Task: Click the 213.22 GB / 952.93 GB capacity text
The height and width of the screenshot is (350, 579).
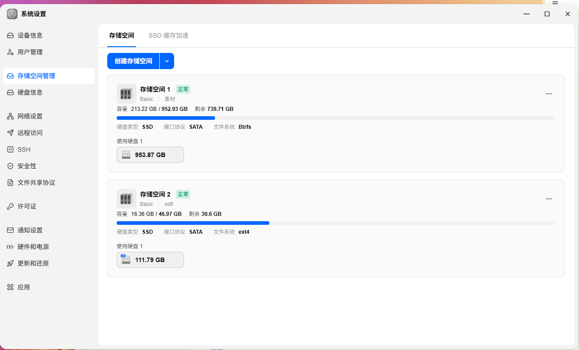Action: [159, 109]
